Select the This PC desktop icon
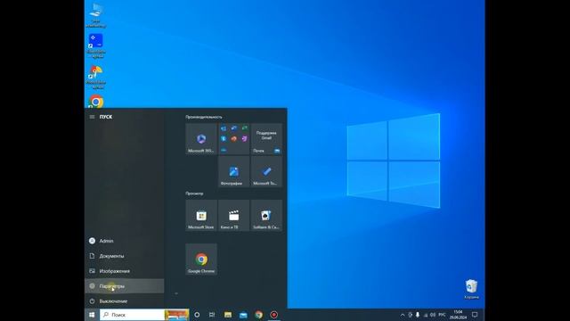 [x=96, y=15]
